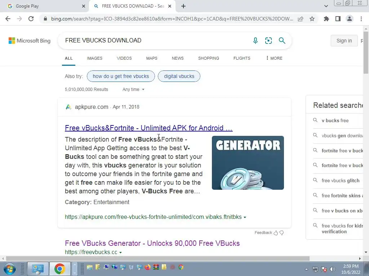Search by voice with the microphone icon

click(255, 41)
